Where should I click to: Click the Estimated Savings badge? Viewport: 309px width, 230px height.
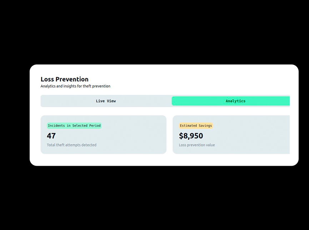coord(196,126)
